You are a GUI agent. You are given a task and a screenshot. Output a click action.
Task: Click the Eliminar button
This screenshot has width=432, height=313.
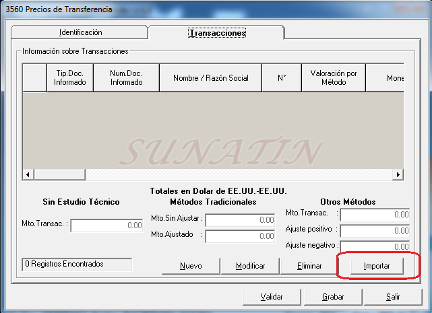pos(309,266)
